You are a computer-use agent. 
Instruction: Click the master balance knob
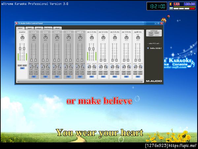coord(22,37)
